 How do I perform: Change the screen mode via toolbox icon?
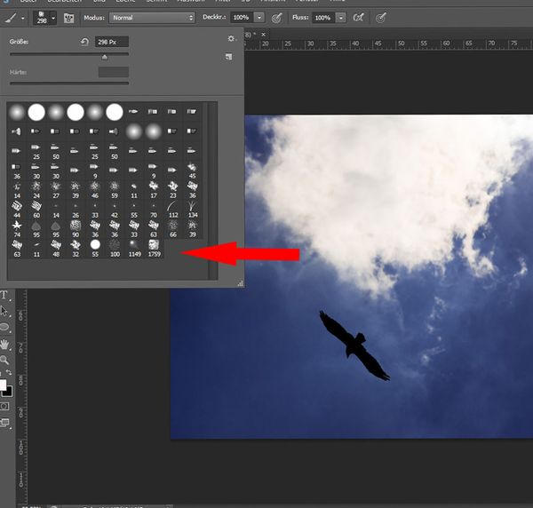point(4,424)
